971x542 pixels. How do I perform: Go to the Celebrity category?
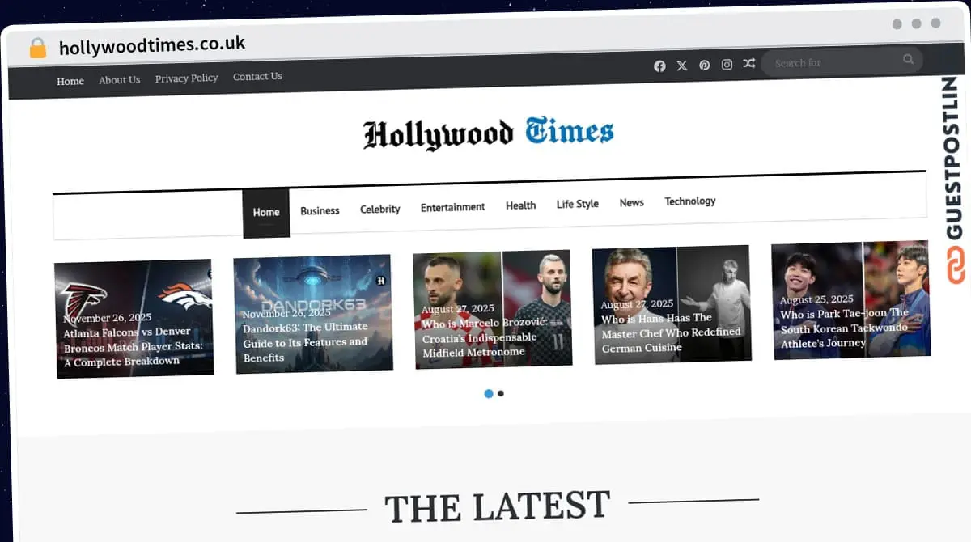coord(379,209)
